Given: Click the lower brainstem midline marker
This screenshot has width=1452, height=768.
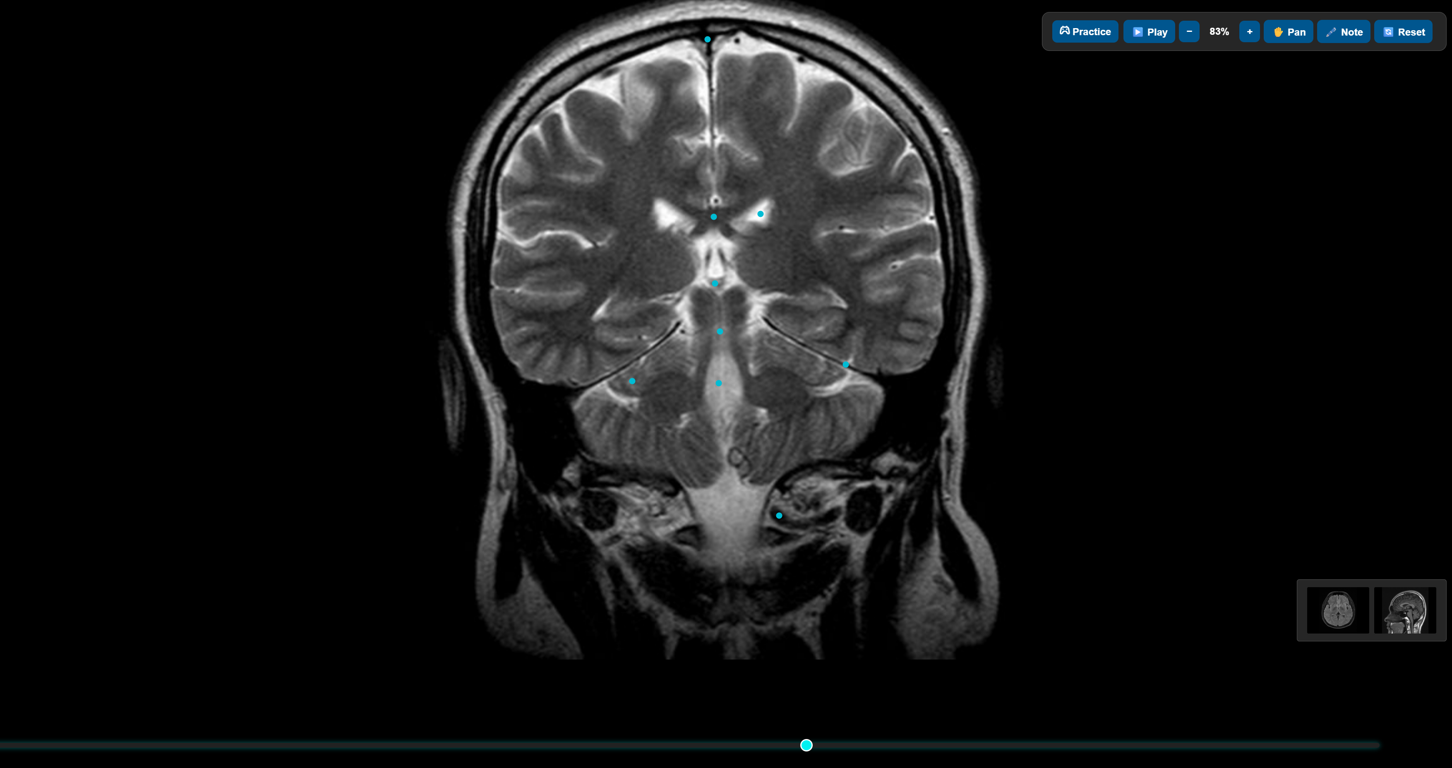Looking at the screenshot, I should [x=719, y=383].
